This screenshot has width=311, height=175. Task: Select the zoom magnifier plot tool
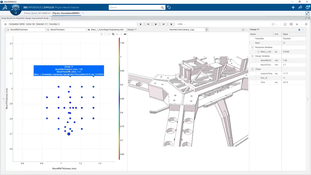pyautogui.click(x=113, y=34)
